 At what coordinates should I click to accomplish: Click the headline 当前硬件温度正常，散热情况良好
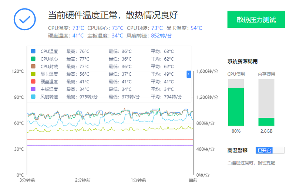113,15
